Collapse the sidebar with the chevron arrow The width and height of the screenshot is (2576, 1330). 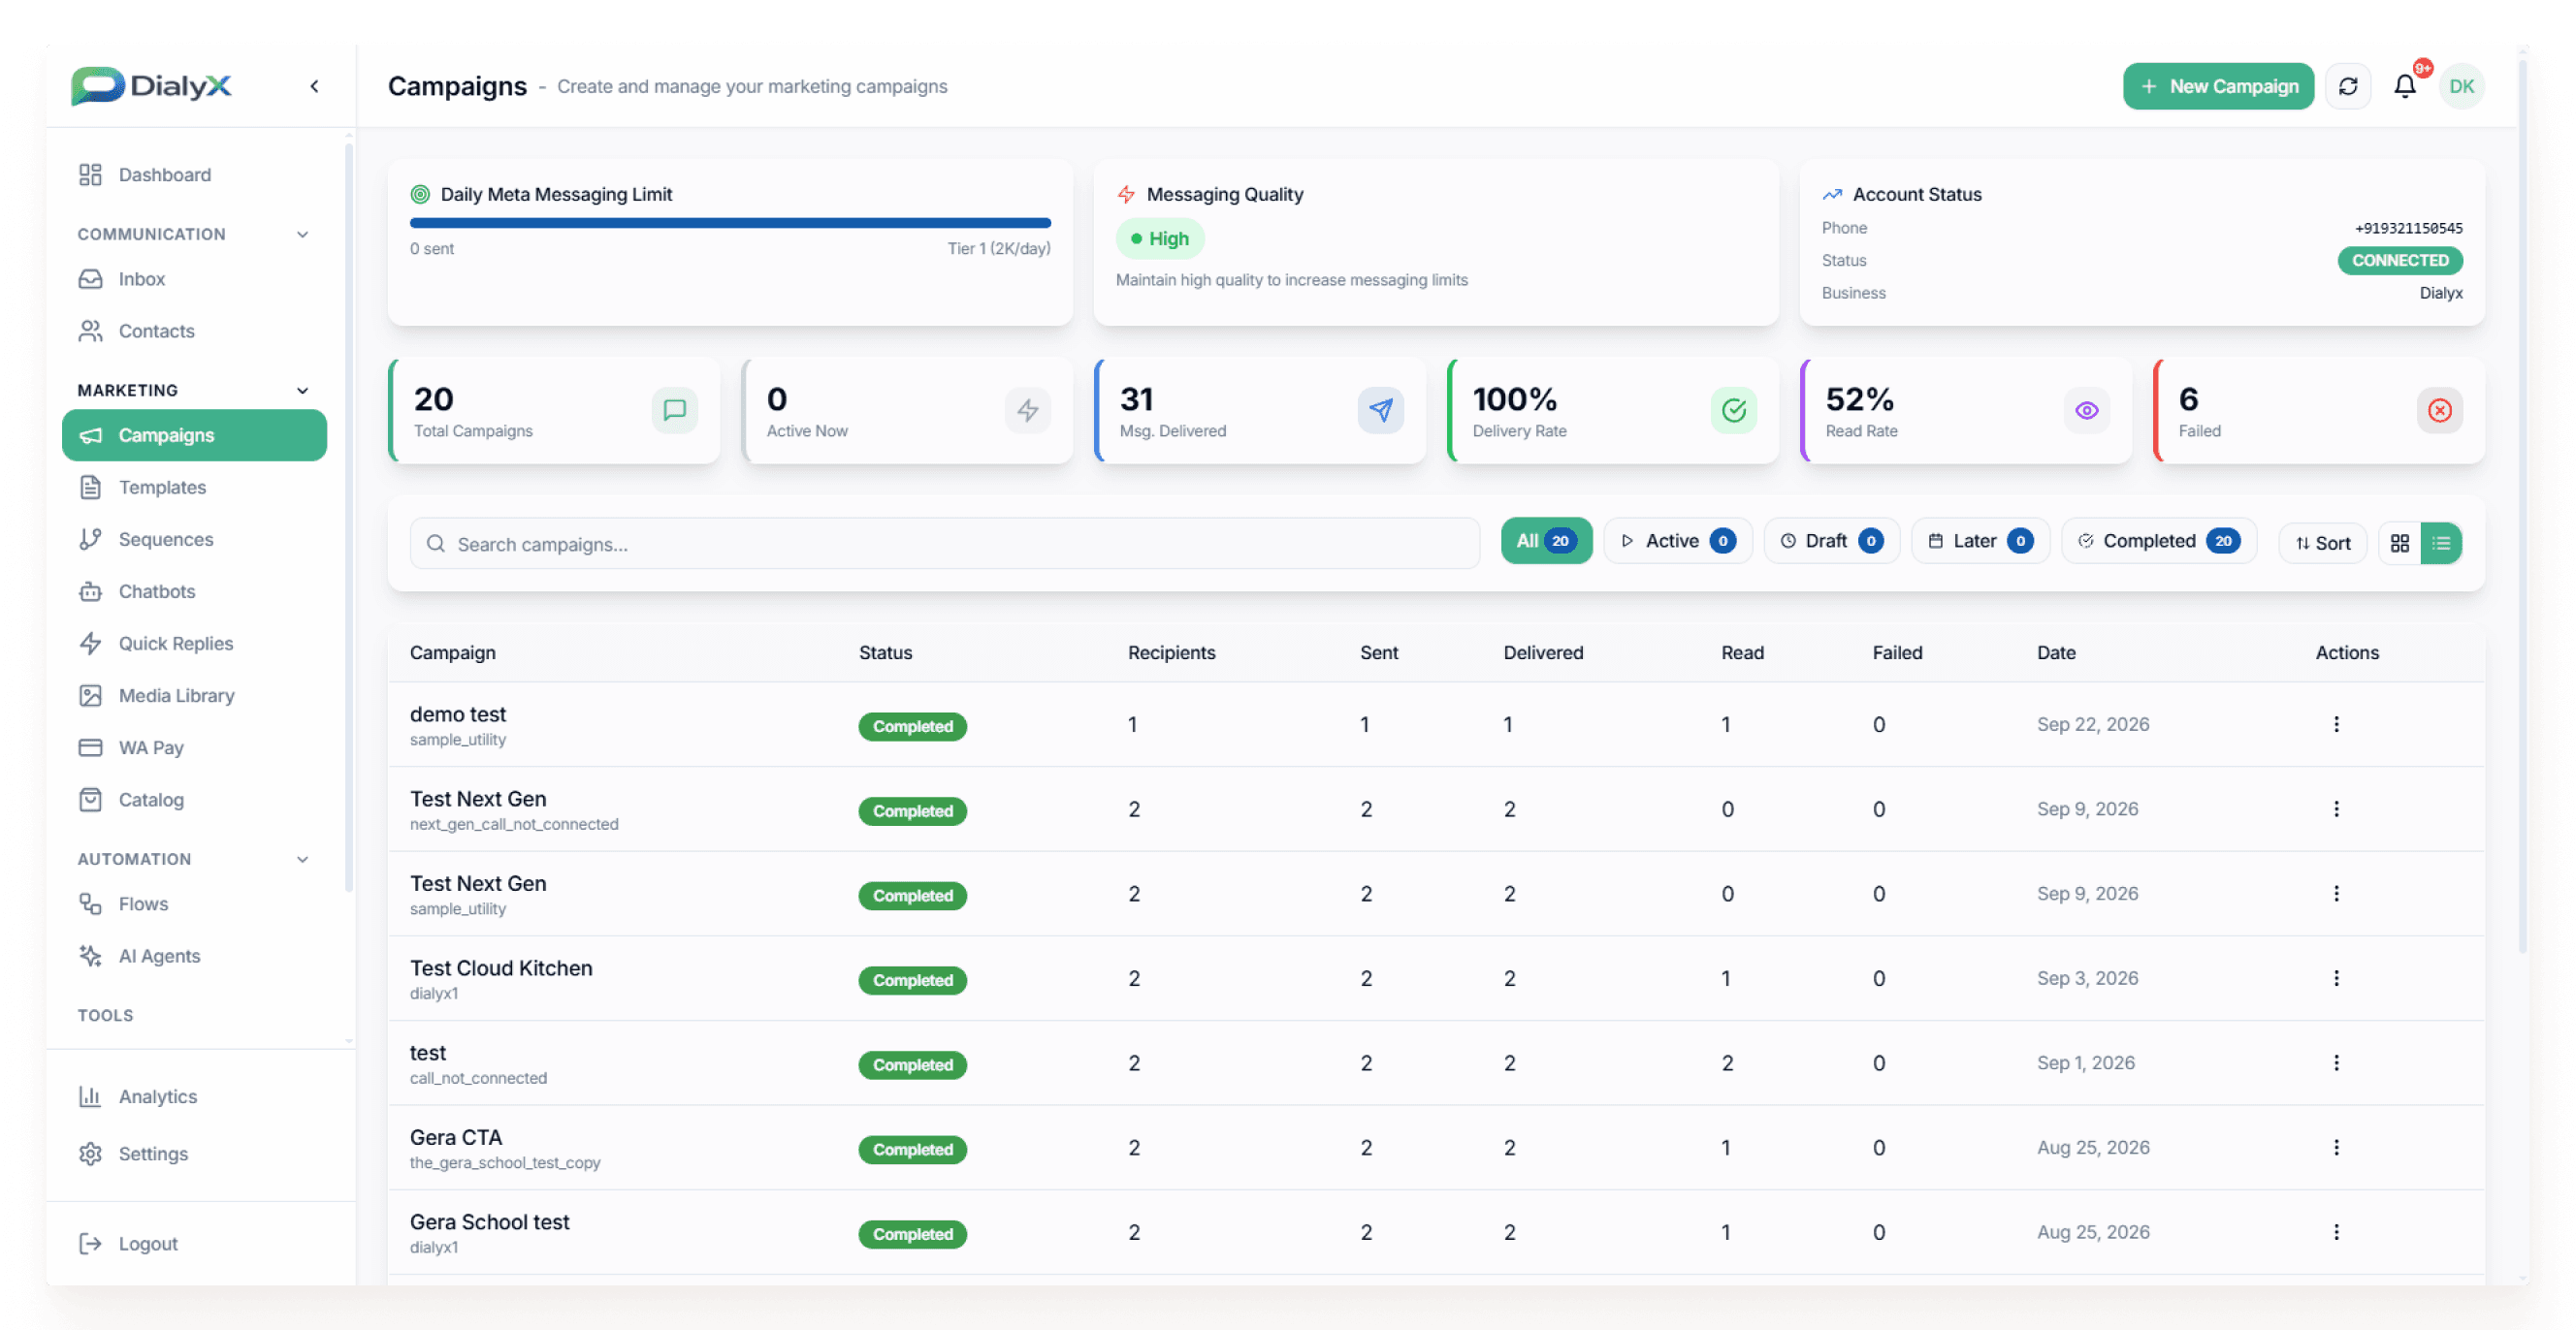(314, 86)
